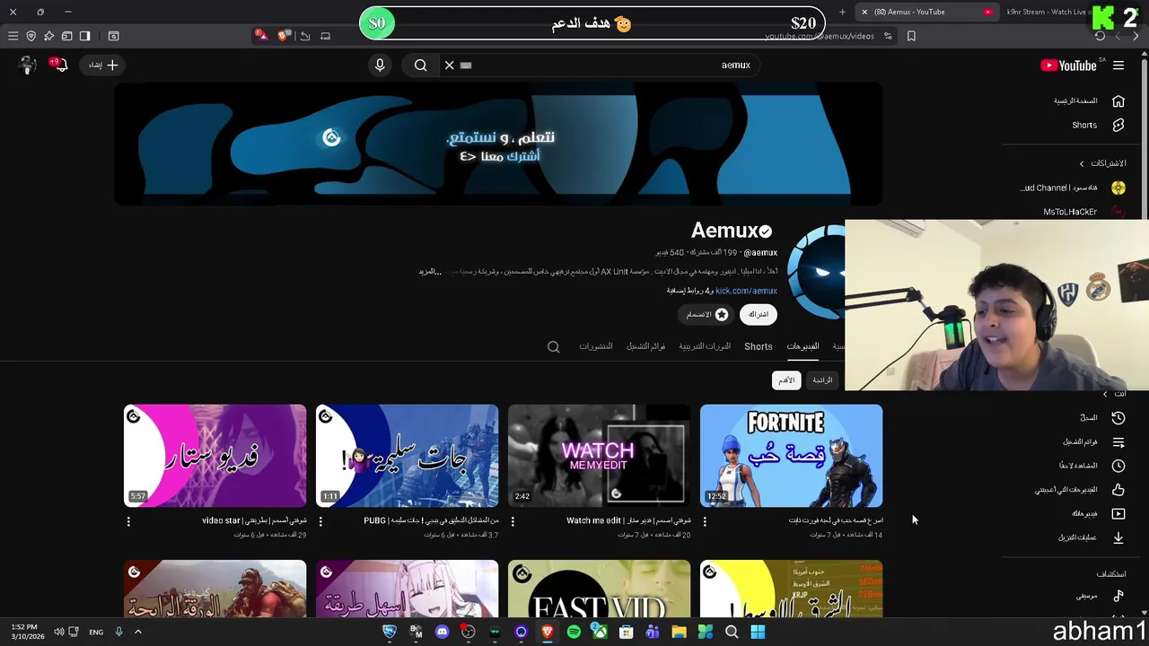Open Discord from the taskbar
The width and height of the screenshot is (1149, 646).
[x=442, y=633]
